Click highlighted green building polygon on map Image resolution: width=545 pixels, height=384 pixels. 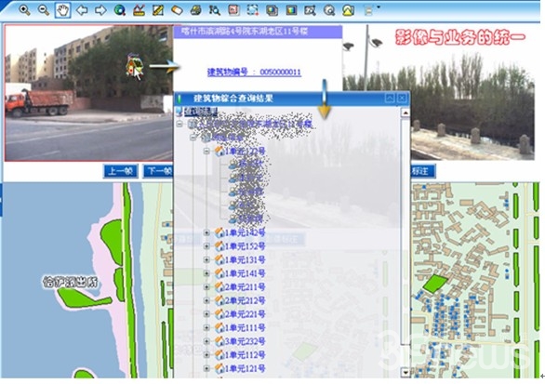435,284
